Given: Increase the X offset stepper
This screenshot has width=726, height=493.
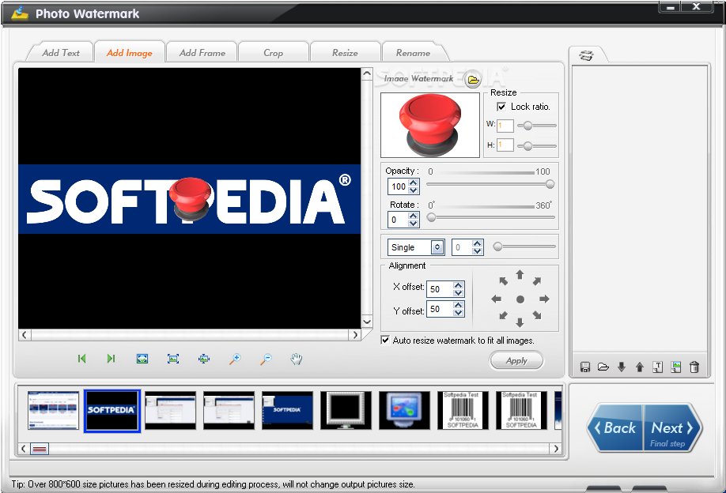Looking at the screenshot, I should [x=459, y=285].
